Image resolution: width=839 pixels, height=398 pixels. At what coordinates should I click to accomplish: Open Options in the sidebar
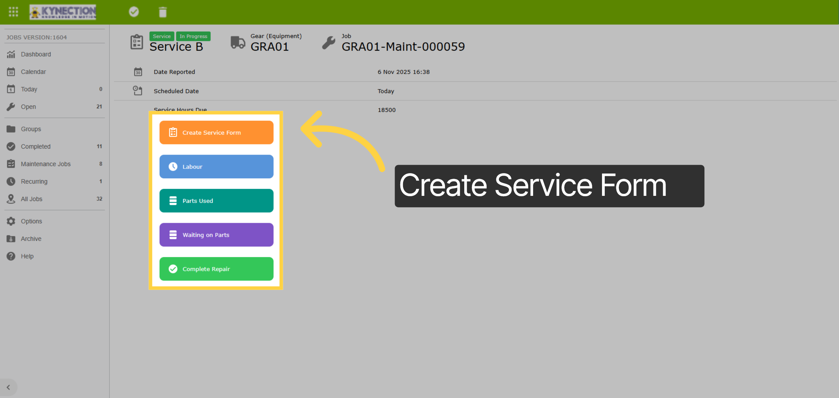pyautogui.click(x=55, y=221)
